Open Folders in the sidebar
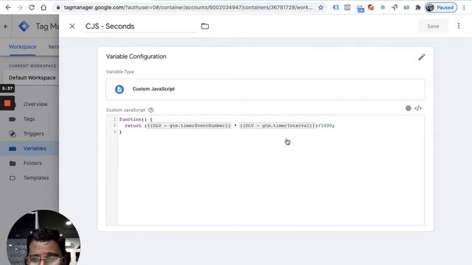The image size is (472, 265). pos(32,163)
